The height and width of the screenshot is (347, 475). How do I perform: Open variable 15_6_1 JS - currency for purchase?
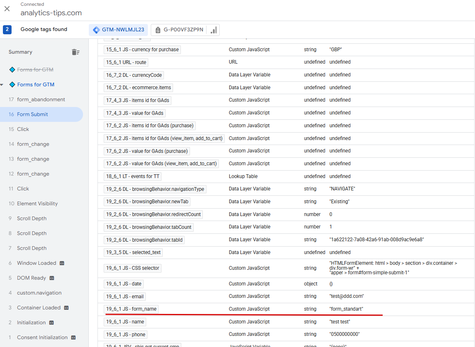coord(142,50)
